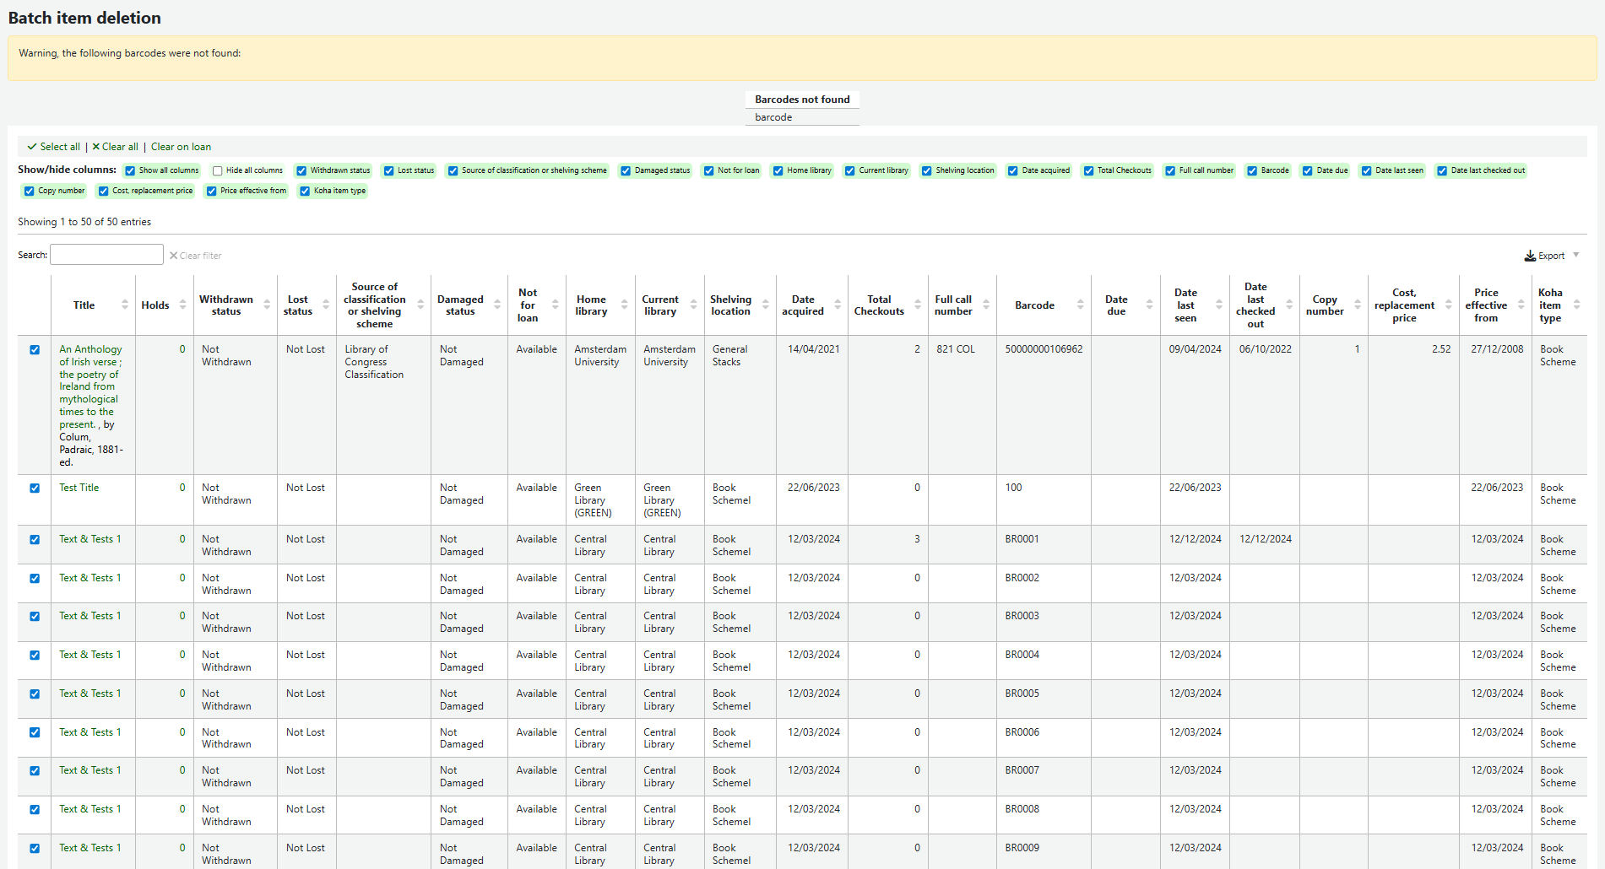Click sort icon for Shelving location
The width and height of the screenshot is (1605, 869).
point(766,305)
